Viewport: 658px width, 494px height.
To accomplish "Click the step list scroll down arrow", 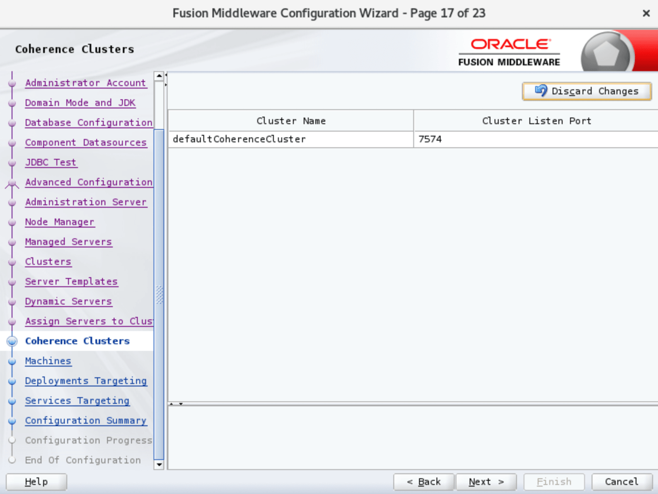I will tap(159, 465).
